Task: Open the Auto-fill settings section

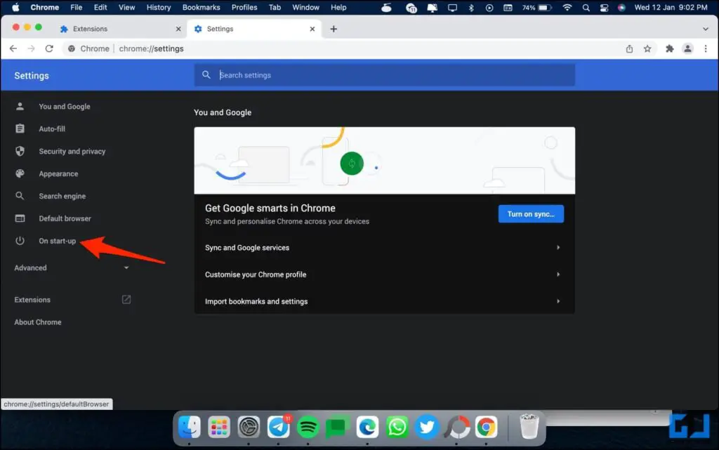Action: pyautogui.click(x=52, y=128)
